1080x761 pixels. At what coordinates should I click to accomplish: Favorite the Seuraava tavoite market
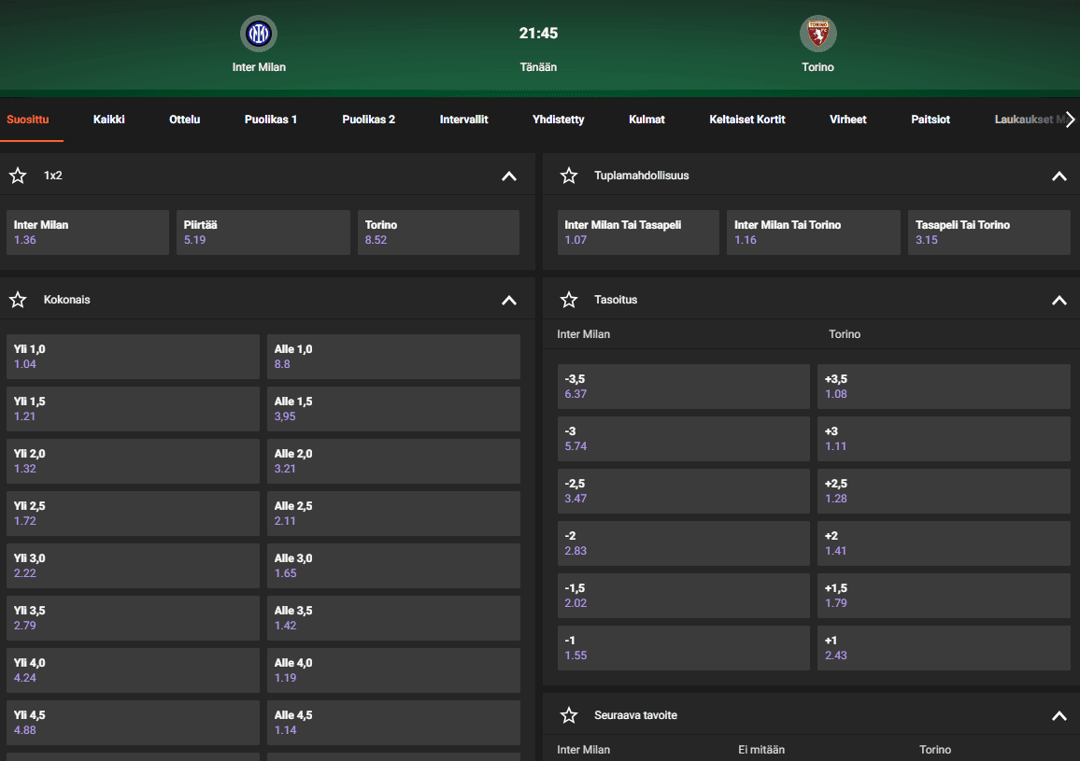click(569, 715)
